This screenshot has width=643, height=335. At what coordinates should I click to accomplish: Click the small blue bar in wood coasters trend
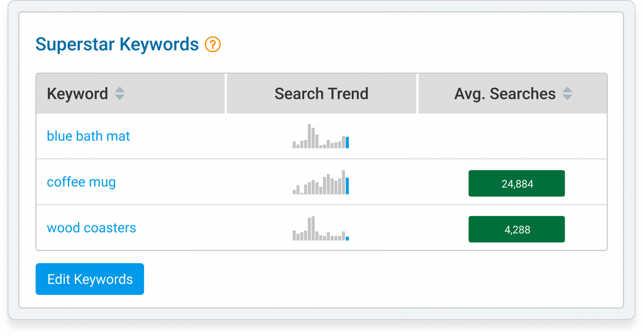pyautogui.click(x=347, y=239)
